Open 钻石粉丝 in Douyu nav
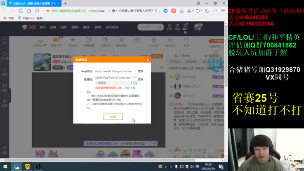Image resolution: width=304 pixels, height=171 pixels. (x=112, y=27)
